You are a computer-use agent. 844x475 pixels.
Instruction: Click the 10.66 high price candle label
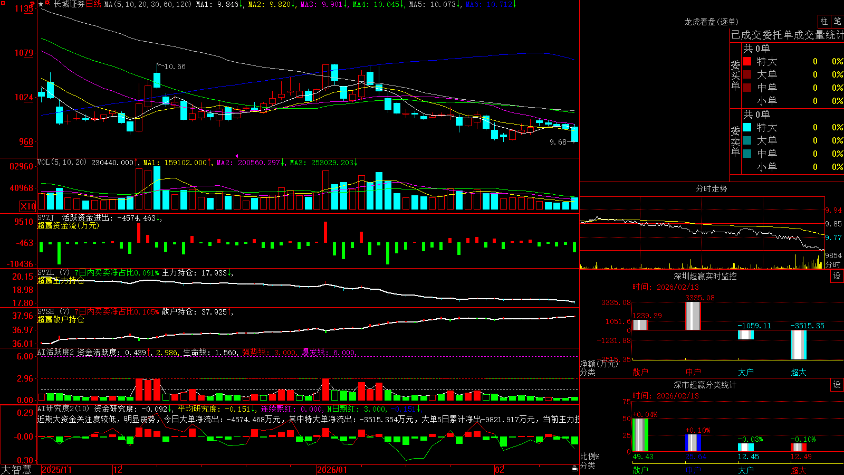(x=175, y=66)
